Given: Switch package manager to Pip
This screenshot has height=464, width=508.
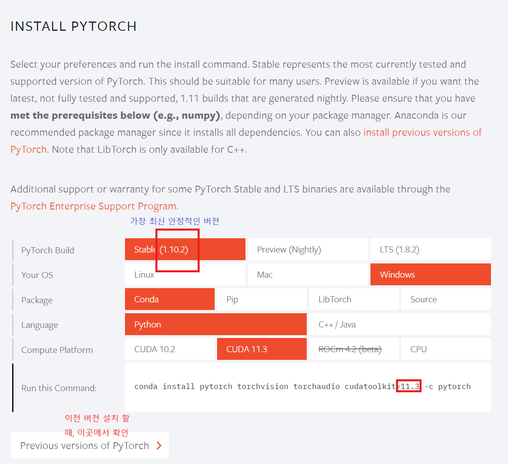Looking at the screenshot, I should (262, 299).
